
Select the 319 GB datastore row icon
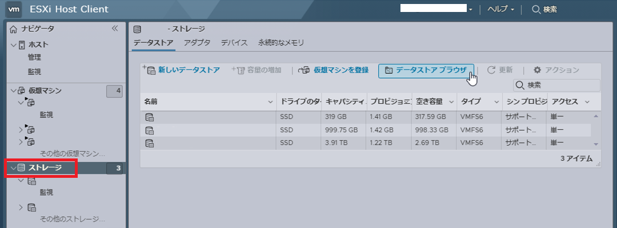tap(150, 117)
